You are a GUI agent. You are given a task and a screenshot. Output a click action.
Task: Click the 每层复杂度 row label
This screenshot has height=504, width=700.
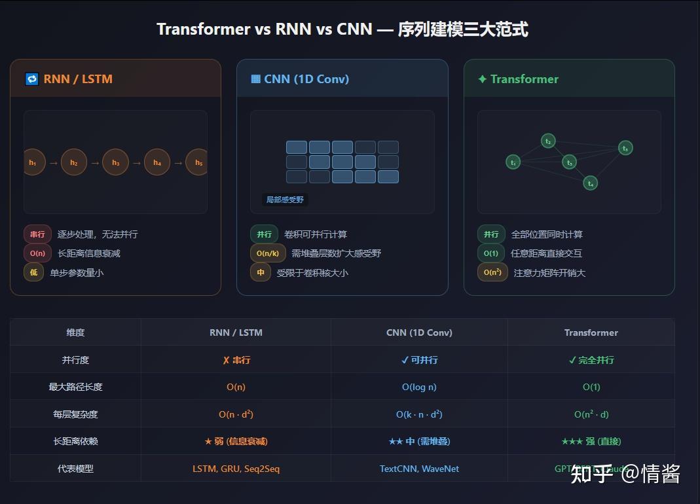75,414
